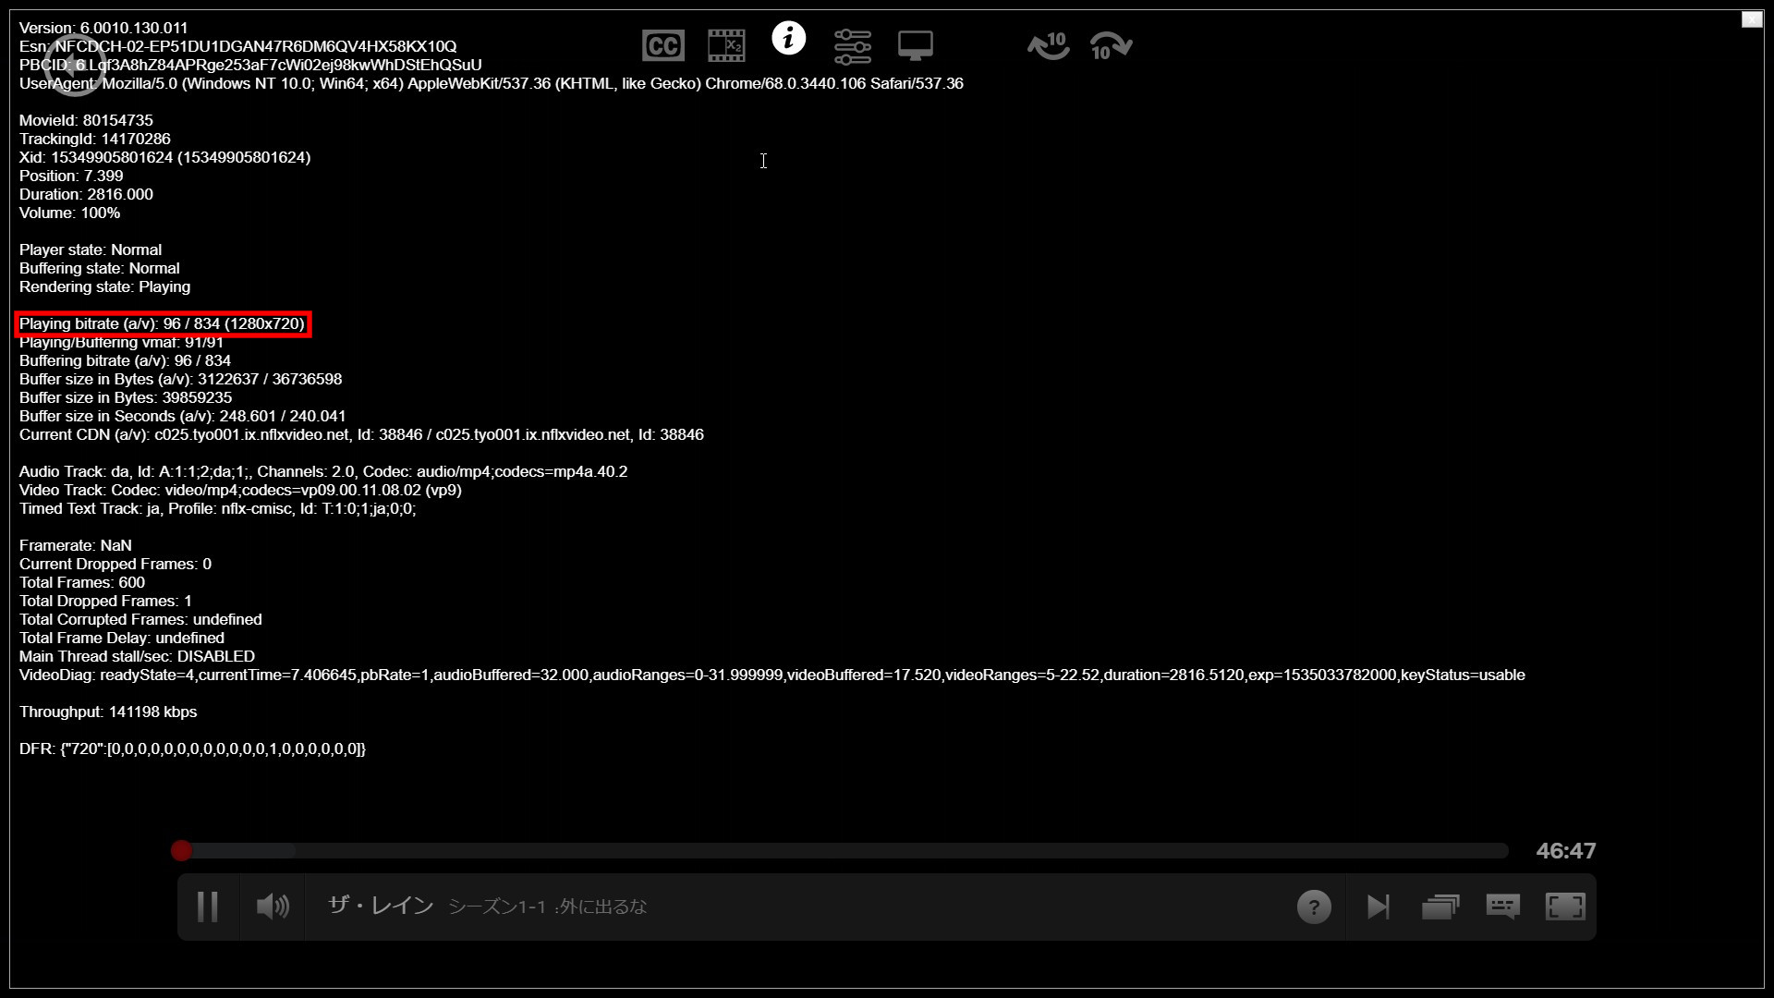This screenshot has height=998, width=1774.
Task: Mute the volume speaker icon
Action: point(273,907)
